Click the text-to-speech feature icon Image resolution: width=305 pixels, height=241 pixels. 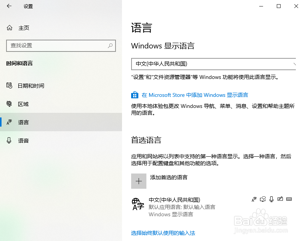click(263, 199)
